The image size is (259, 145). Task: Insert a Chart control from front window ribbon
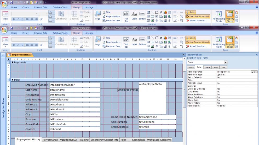(x=165, y=38)
